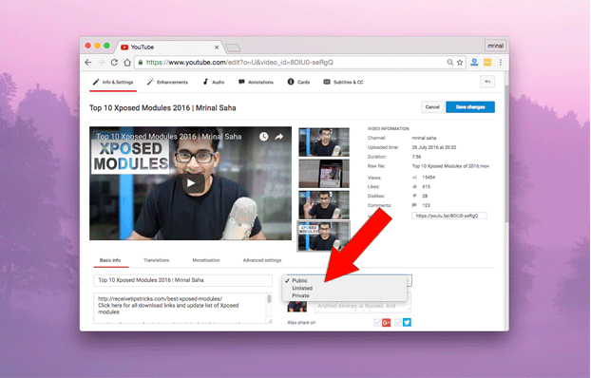
Task: Open the Enhancements tab
Action: [167, 82]
